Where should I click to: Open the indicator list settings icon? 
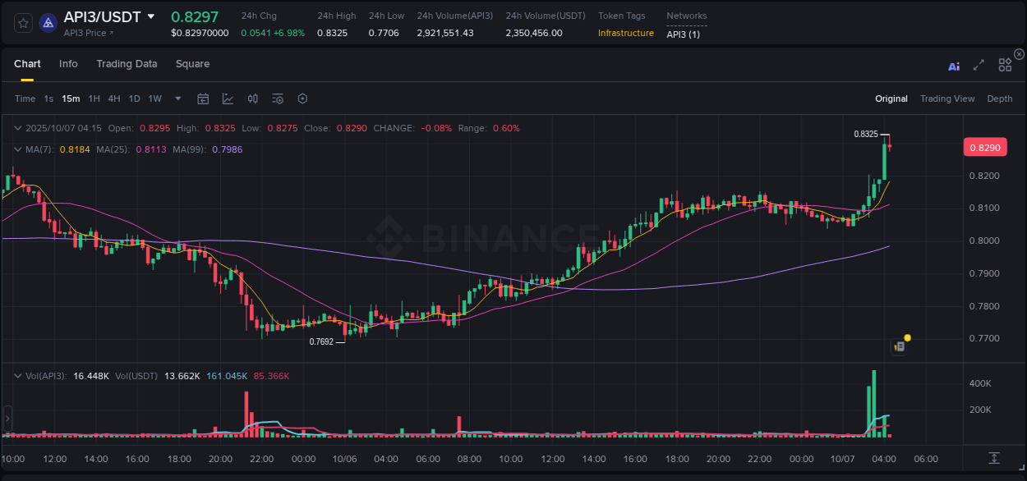coord(277,98)
